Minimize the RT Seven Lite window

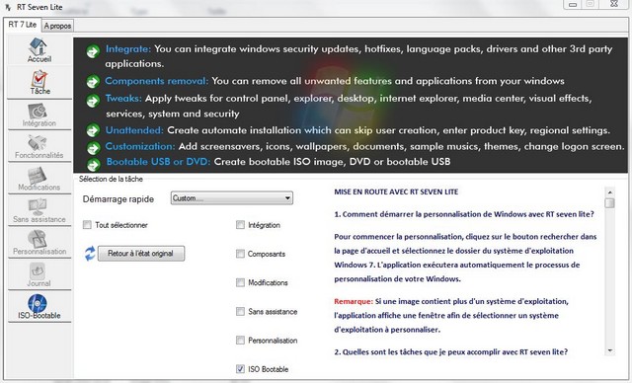(x=573, y=4)
